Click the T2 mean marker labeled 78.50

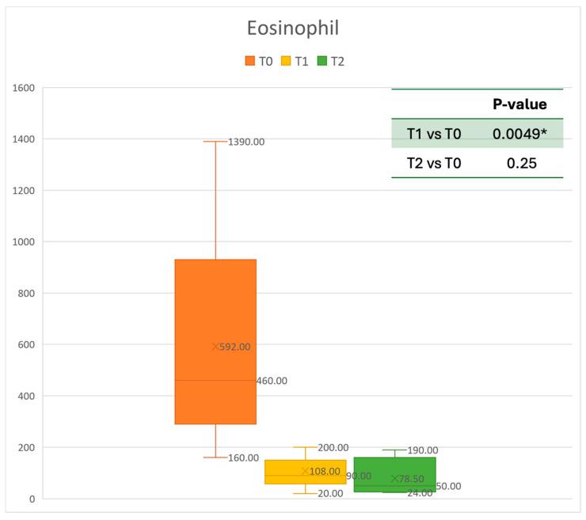[x=394, y=479]
